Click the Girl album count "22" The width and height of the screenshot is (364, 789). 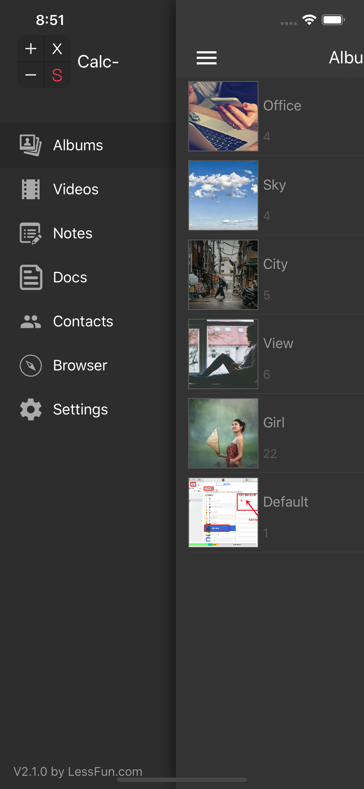[x=270, y=453]
